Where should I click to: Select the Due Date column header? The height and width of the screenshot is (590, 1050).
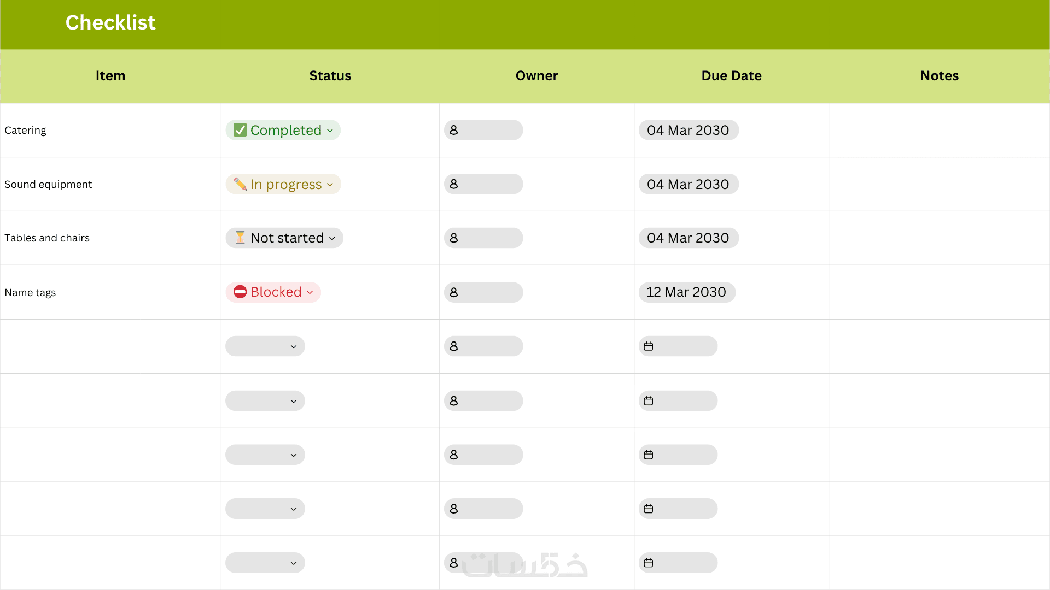(731, 76)
